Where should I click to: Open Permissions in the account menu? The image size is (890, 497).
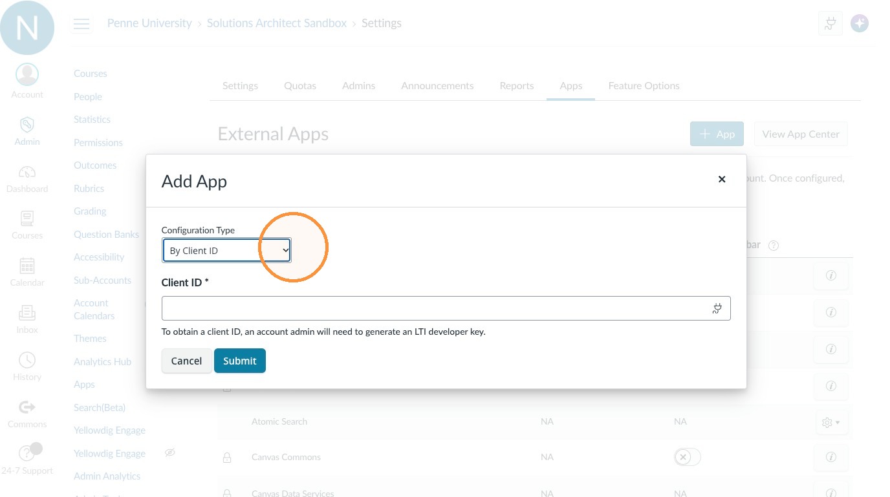pos(98,142)
